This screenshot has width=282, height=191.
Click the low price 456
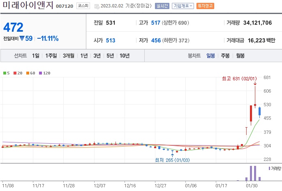pyautogui.click(x=156, y=40)
